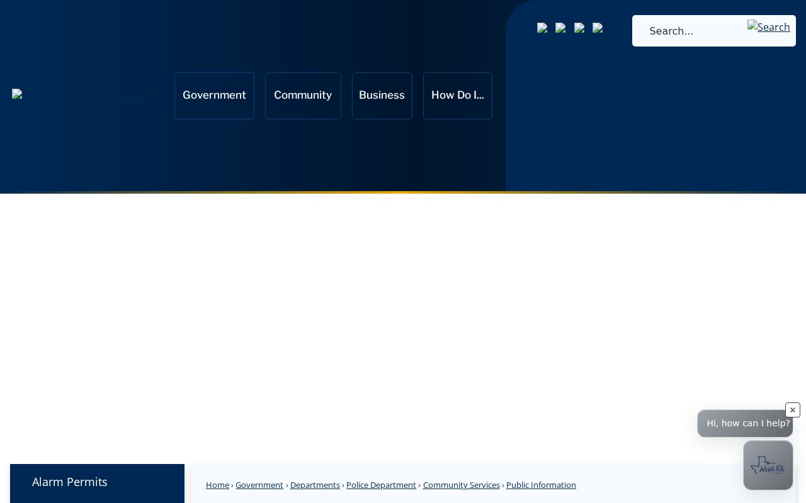Open the Community menu

[x=303, y=96]
